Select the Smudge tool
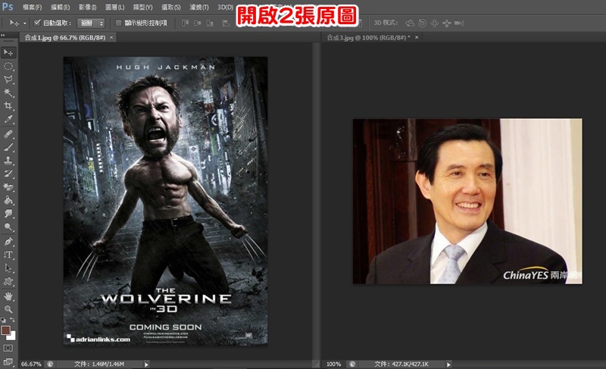606x369 pixels. 8,213
